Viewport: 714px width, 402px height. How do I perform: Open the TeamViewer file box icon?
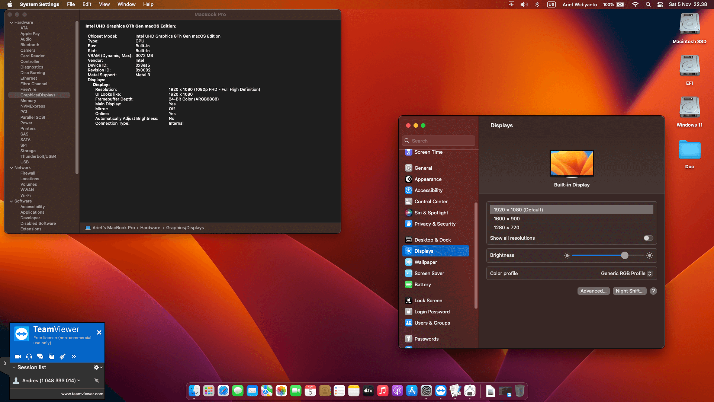[x=51, y=357]
